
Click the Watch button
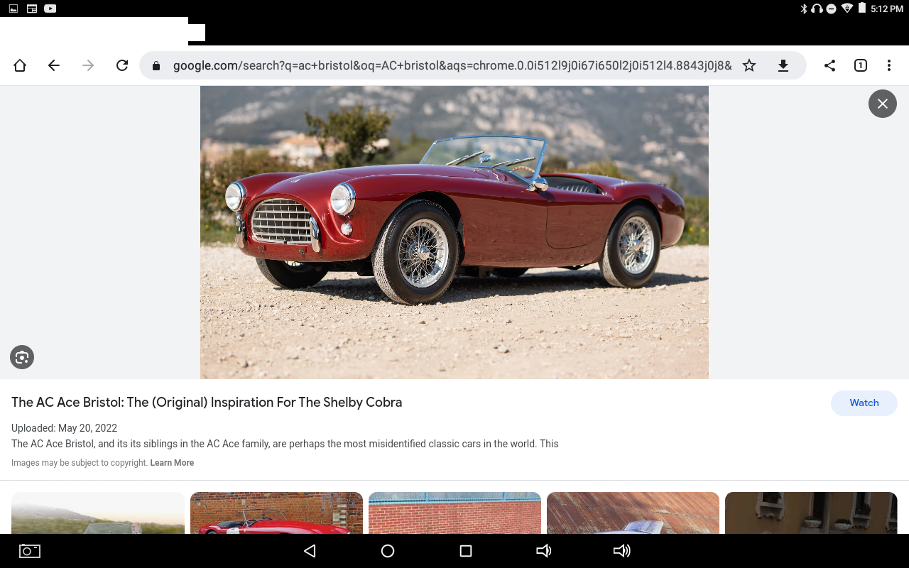pyautogui.click(x=864, y=403)
